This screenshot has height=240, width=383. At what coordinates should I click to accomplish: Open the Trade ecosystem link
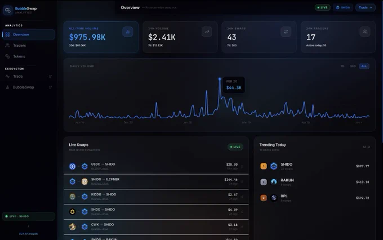click(x=29, y=76)
